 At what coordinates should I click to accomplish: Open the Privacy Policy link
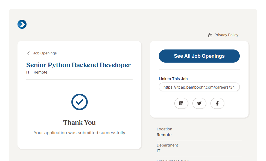226,35
